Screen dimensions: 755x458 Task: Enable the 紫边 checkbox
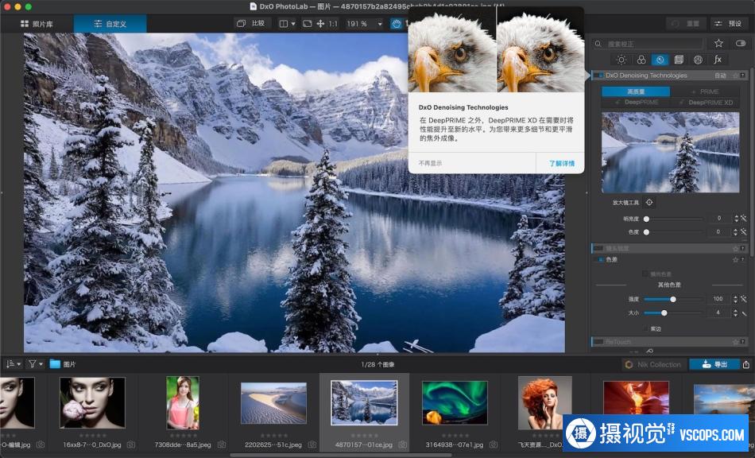[645, 328]
